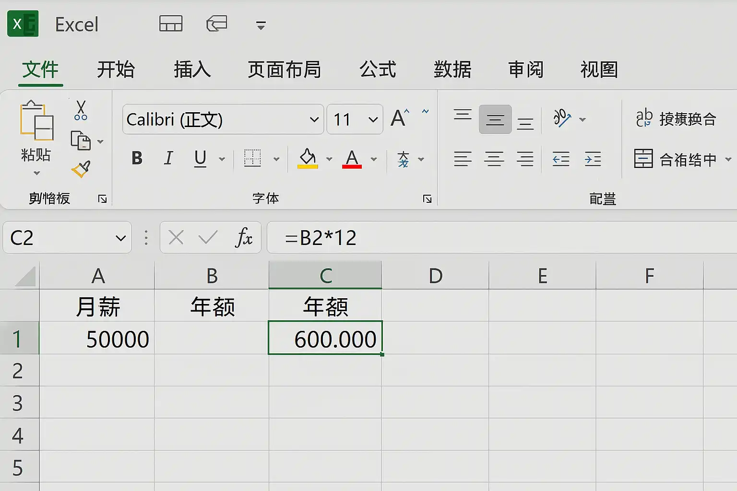The height and width of the screenshot is (491, 737).
Task: Toggle Top Align
Action: [463, 116]
